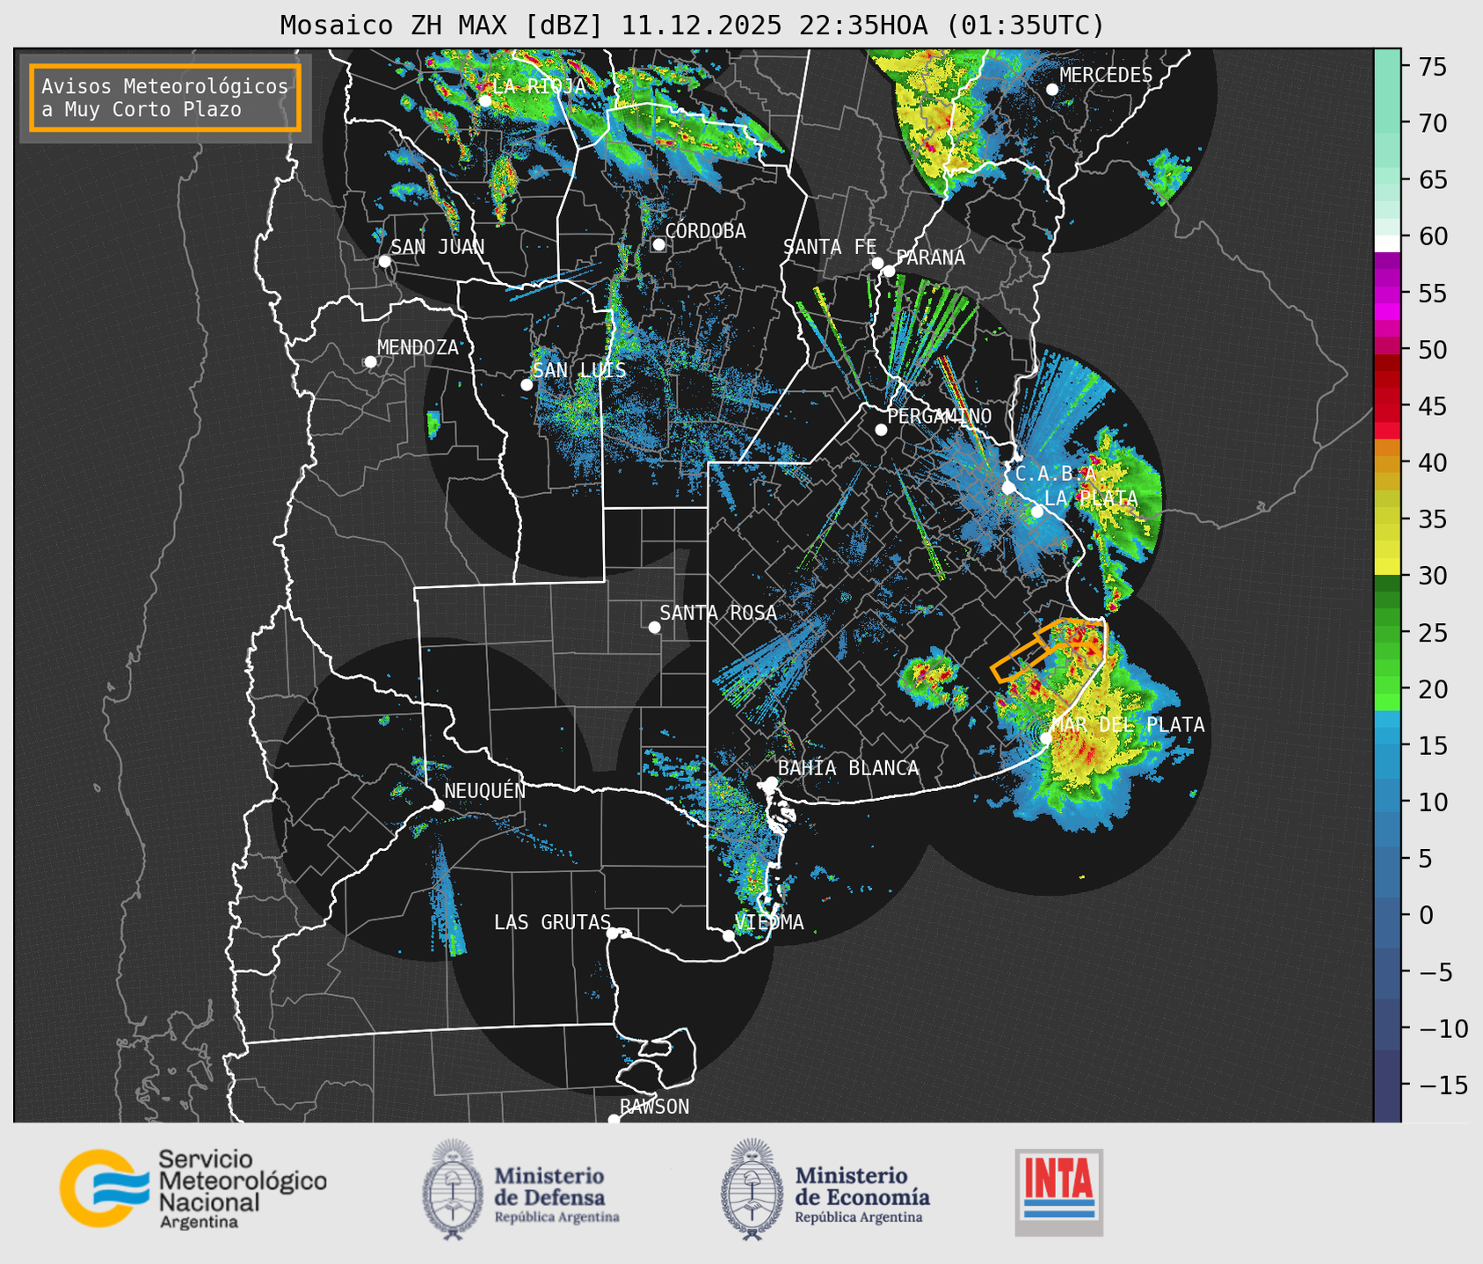
Task: Click the Ministerio de Defensa crest logo
Action: (x=453, y=1189)
